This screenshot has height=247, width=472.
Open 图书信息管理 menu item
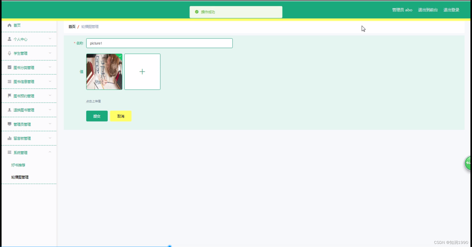[29, 82]
